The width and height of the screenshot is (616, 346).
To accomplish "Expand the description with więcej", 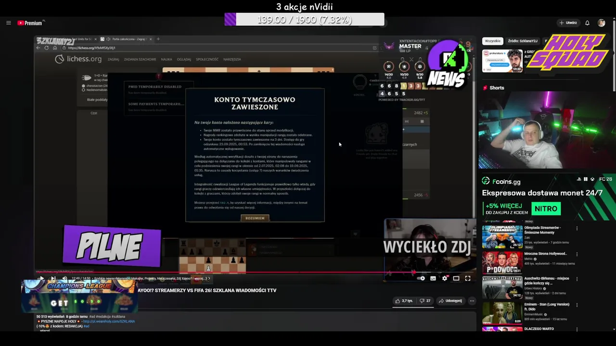I will [x=45, y=331].
